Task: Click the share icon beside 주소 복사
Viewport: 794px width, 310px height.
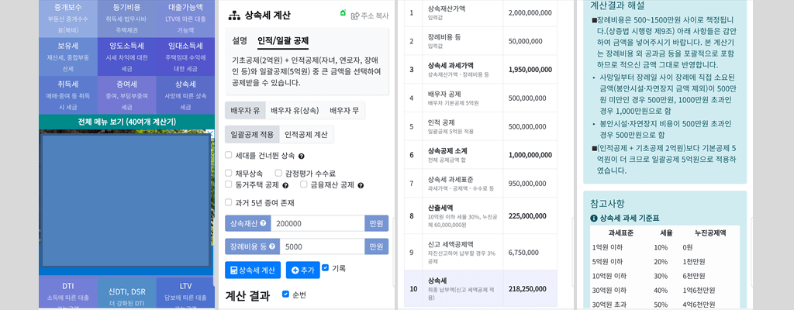Action: point(355,15)
